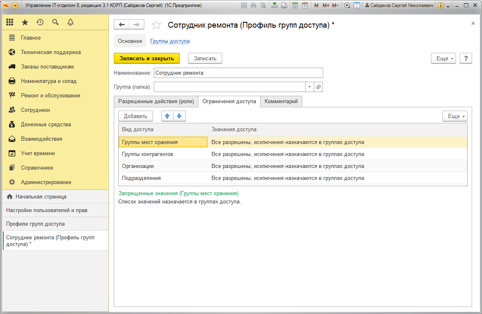The height and width of the screenshot is (314, 482).
Task: Open Денежные средства section
Action: pyautogui.click(x=55, y=125)
